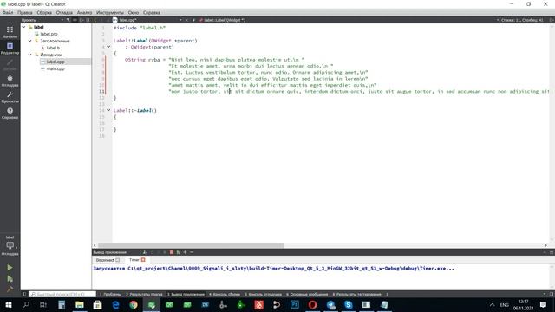Stop the running application red square

point(172,252)
